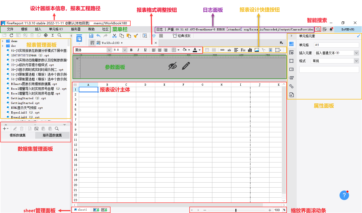Search datasets with the magnifier in dataset panel
The height and width of the screenshot is (213, 362).
click(57, 129)
